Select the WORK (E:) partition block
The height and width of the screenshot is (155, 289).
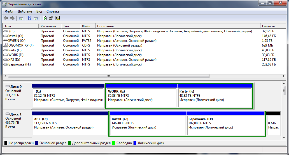[141, 98]
